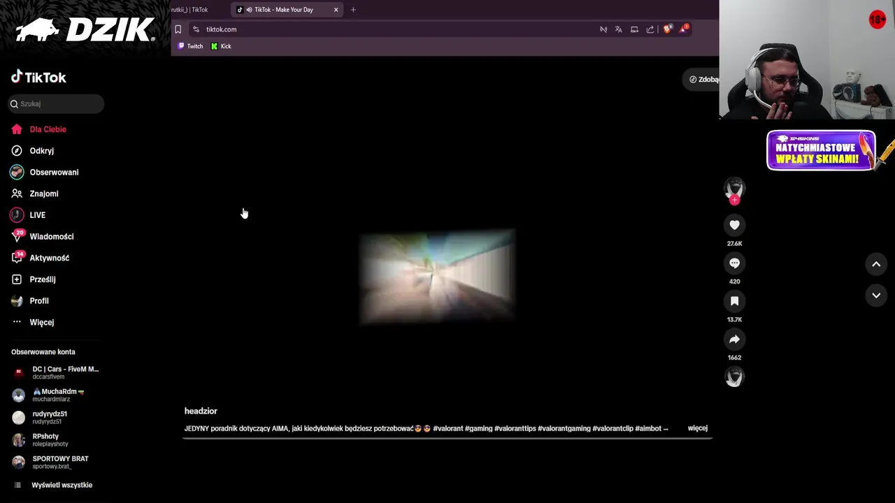
Task: Click cast/install screen icon in address bar
Action: (634, 29)
